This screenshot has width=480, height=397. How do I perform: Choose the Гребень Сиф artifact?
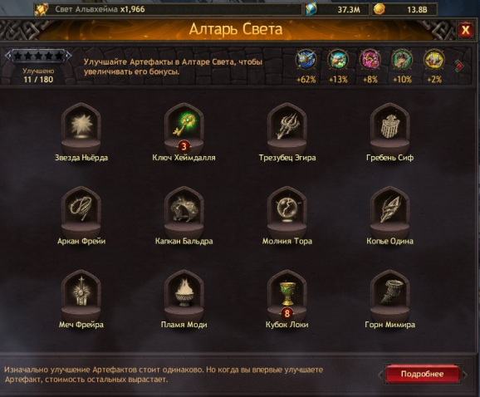coord(389,130)
